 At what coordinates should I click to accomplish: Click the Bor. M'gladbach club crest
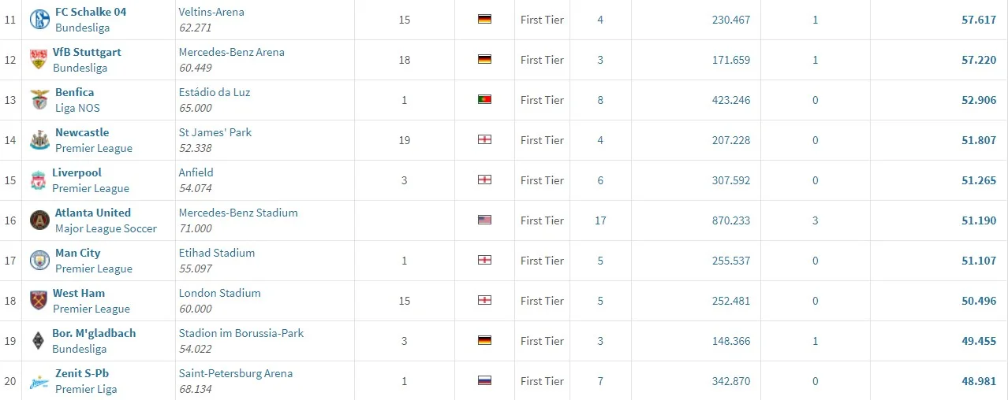[x=38, y=341]
